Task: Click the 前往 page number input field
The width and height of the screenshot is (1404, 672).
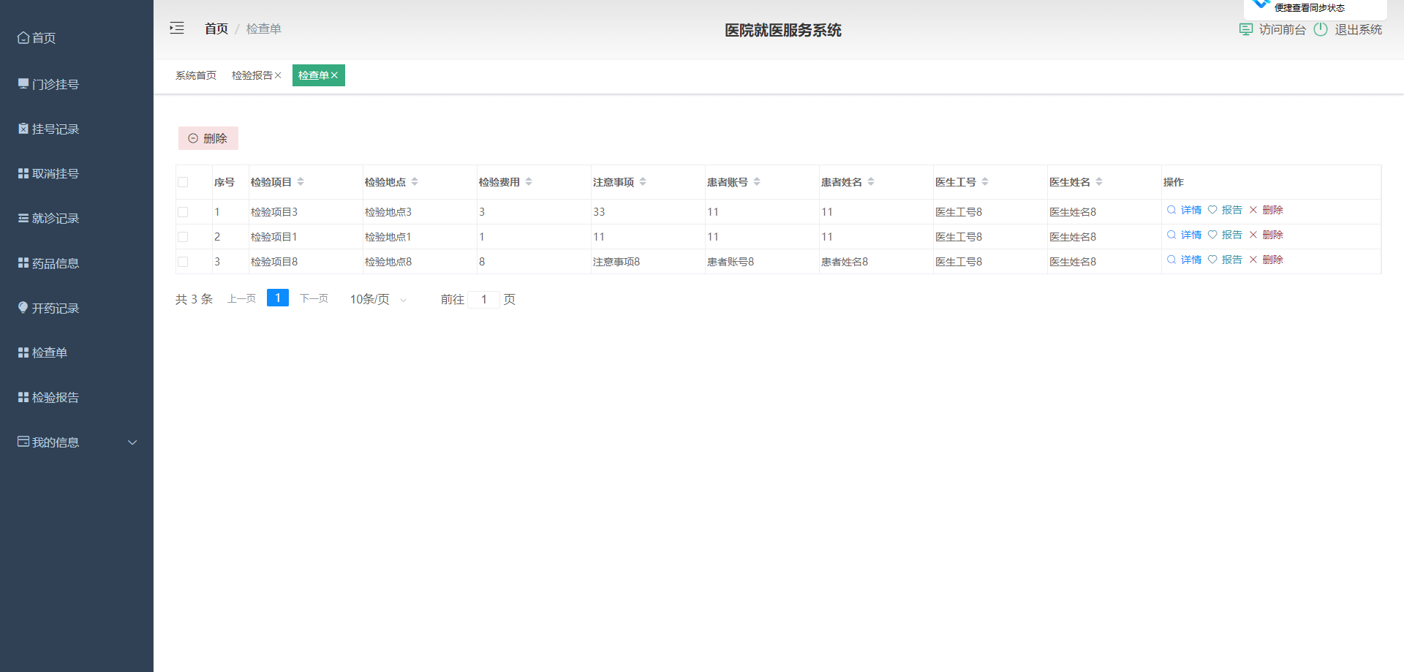Action: [x=484, y=299]
